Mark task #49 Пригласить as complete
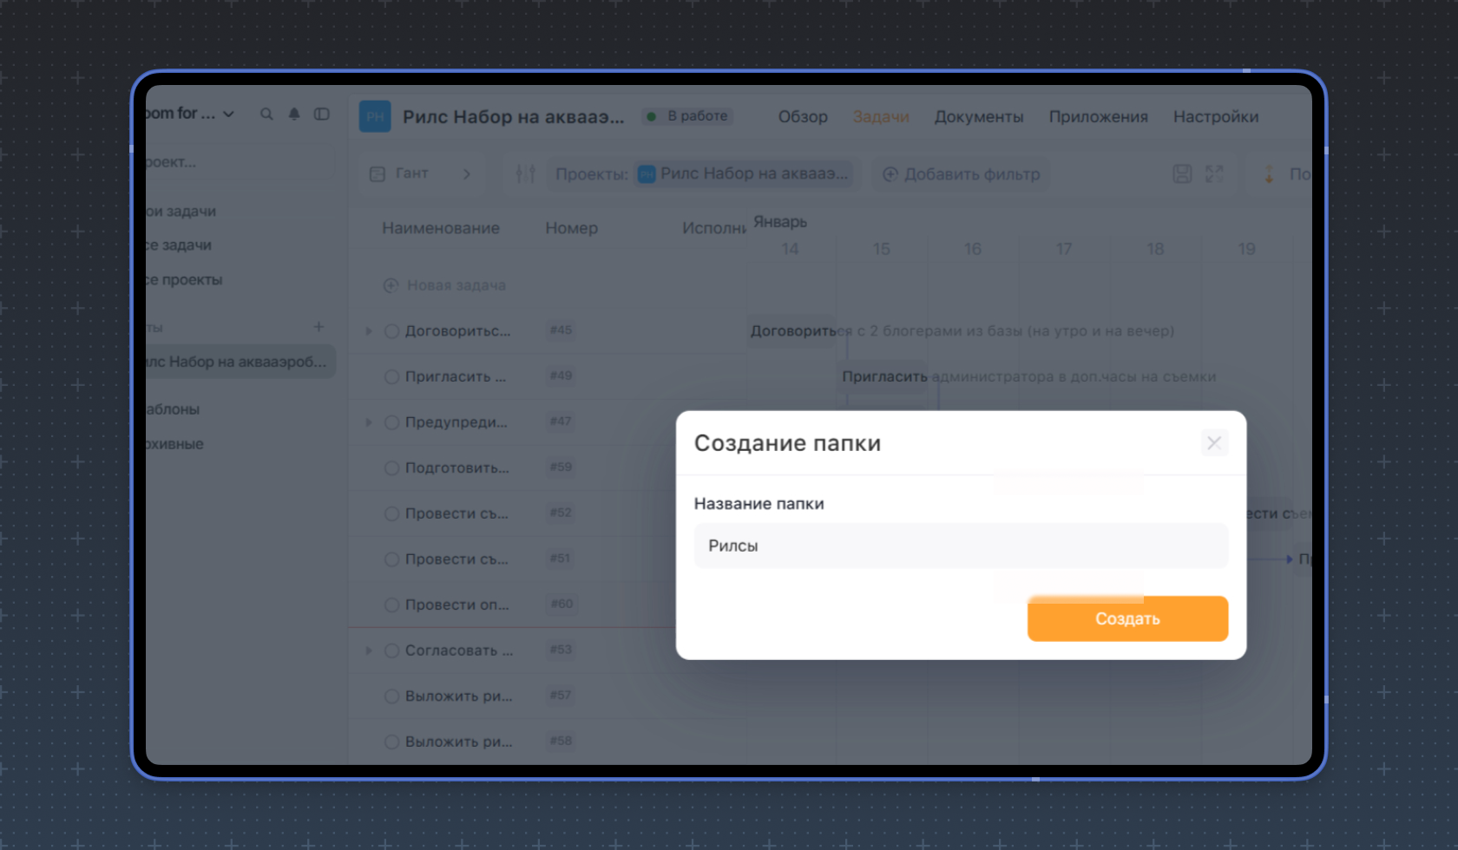The height and width of the screenshot is (850, 1458). coord(391,376)
